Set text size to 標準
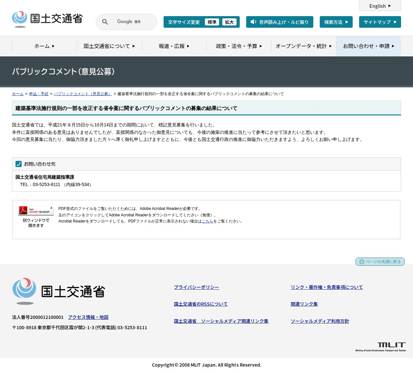 tap(212, 22)
